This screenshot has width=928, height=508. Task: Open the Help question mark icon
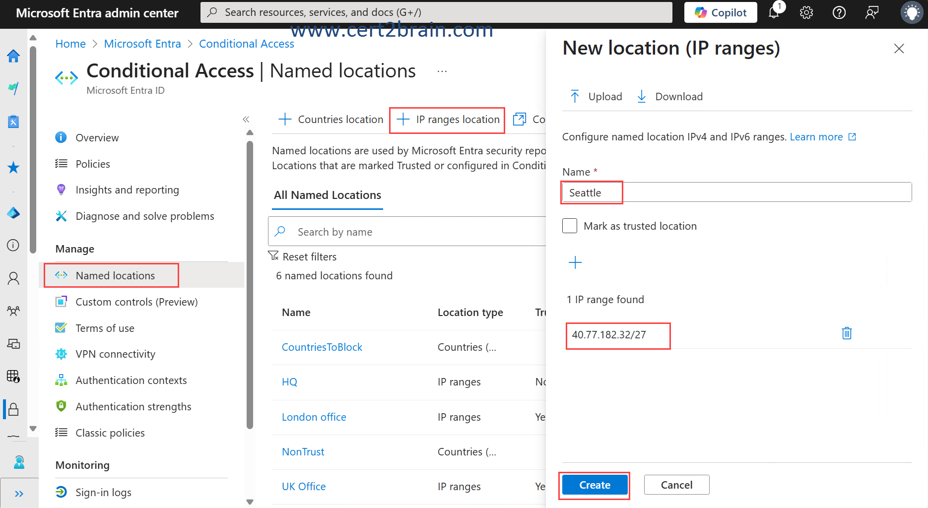point(839,12)
